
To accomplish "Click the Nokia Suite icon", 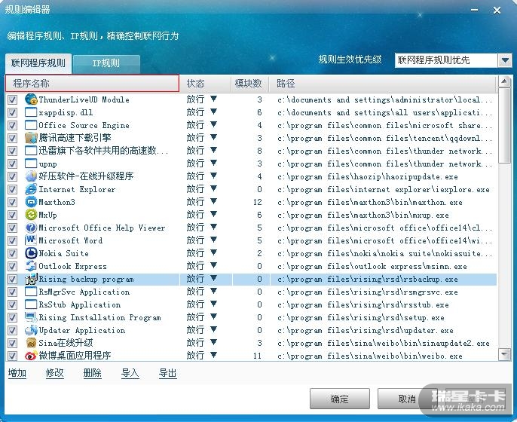I will pyautogui.click(x=31, y=253).
